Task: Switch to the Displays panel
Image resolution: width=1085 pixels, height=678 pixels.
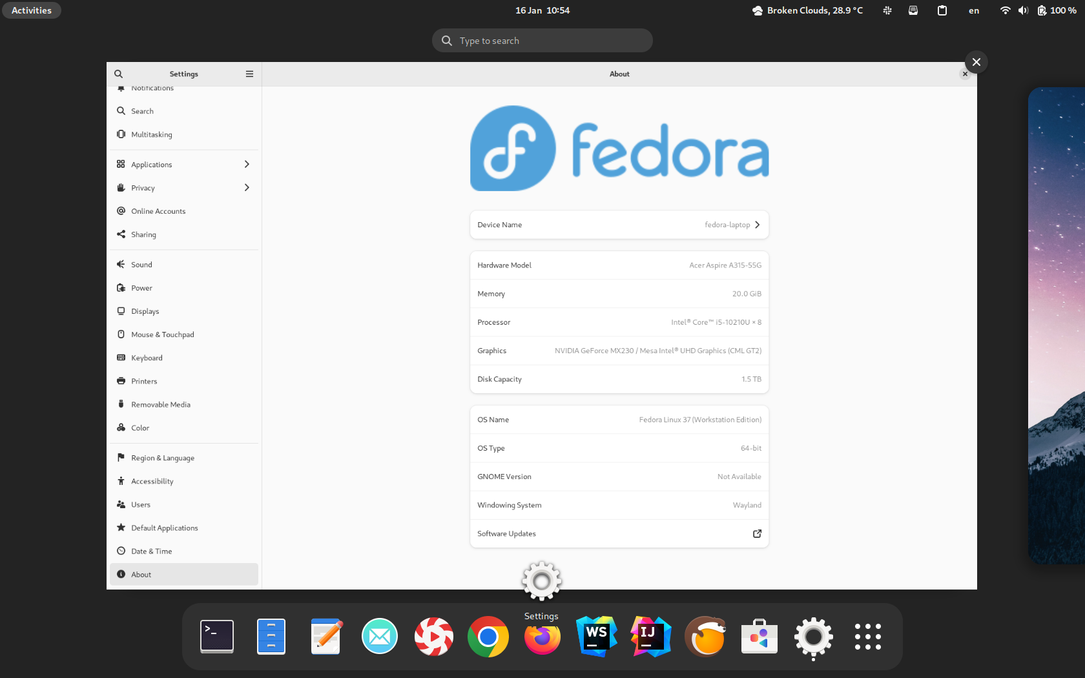Action: (x=184, y=312)
